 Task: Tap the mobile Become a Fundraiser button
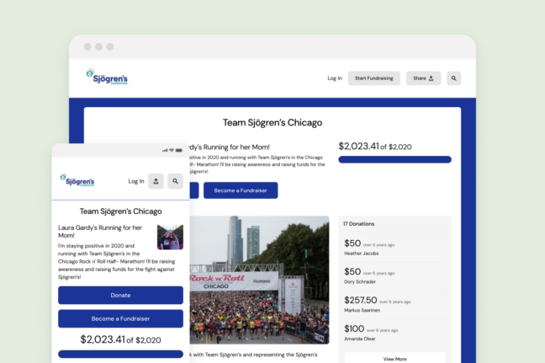tap(120, 318)
